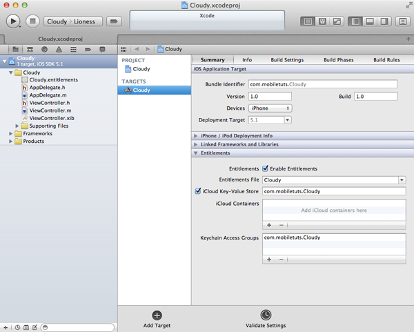Expand iPhone / iPod Deployment Info section
Image resolution: width=414 pixels, height=332 pixels.
click(x=196, y=136)
